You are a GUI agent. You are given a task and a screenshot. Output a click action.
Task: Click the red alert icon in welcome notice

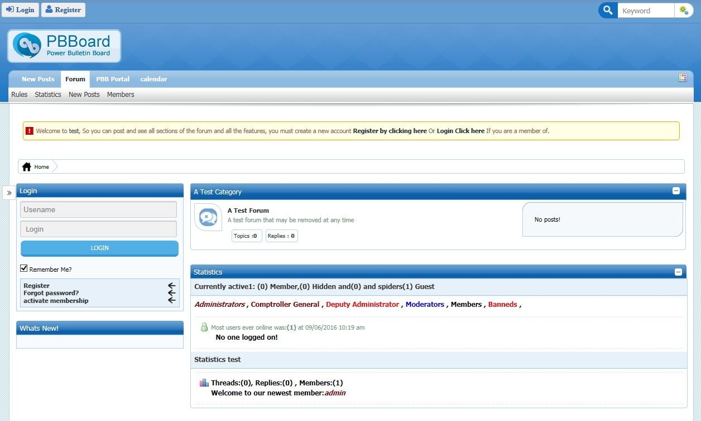point(30,131)
